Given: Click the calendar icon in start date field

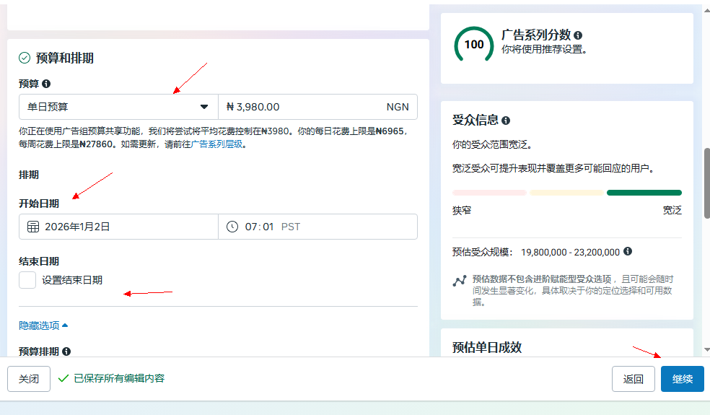Looking at the screenshot, I should click(33, 227).
